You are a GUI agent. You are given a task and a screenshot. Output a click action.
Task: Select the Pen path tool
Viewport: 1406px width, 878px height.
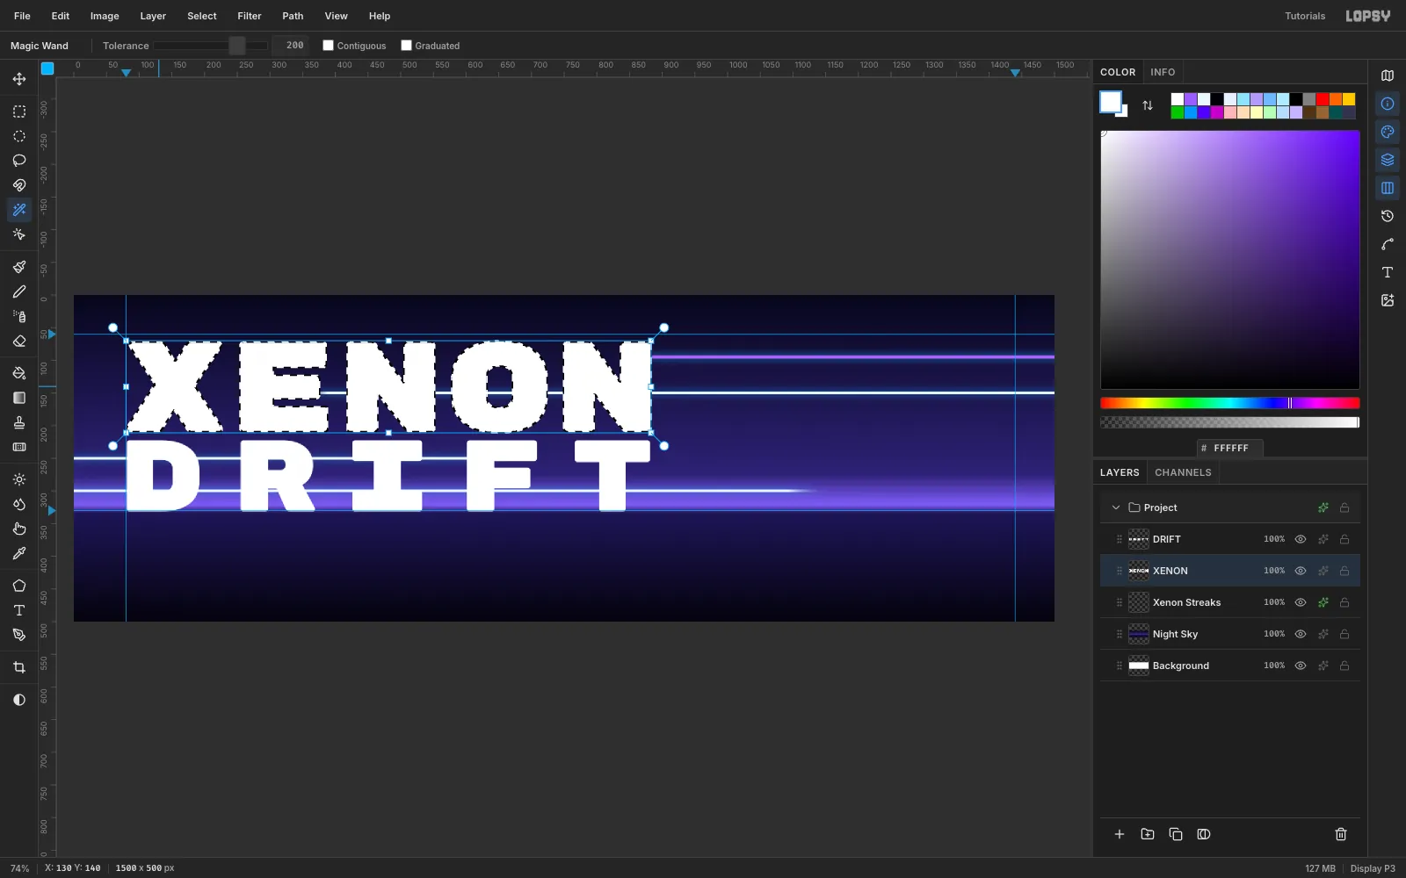click(19, 635)
